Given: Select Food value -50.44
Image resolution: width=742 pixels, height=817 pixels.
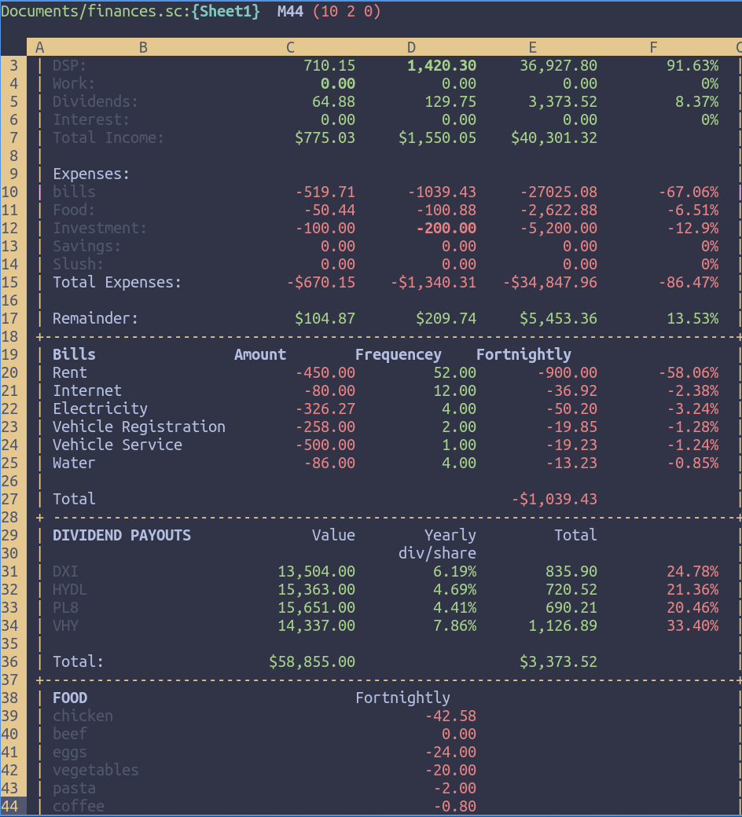Looking at the screenshot, I should click(x=329, y=210).
